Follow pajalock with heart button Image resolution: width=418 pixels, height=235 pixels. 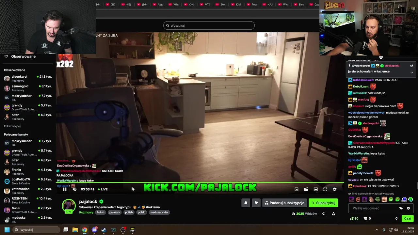256,203
